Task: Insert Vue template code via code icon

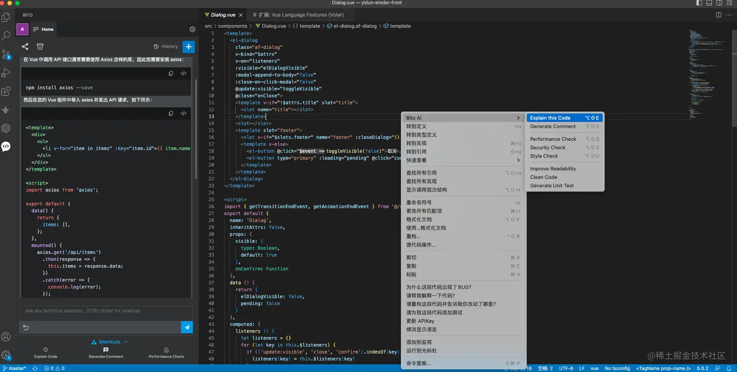Action: coord(184,113)
